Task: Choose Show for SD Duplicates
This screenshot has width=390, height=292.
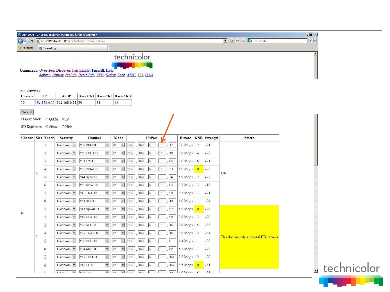Action: pos(47,127)
